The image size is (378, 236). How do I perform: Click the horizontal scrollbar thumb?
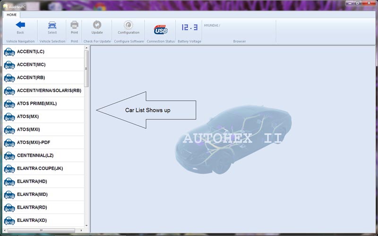click(41, 230)
